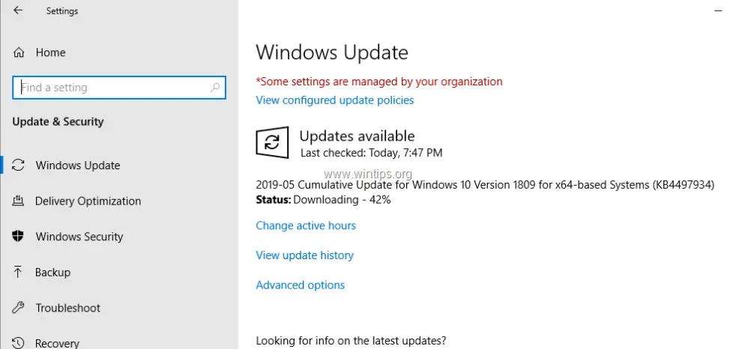
Task: Minimize the Settings window
Action: (718, 10)
